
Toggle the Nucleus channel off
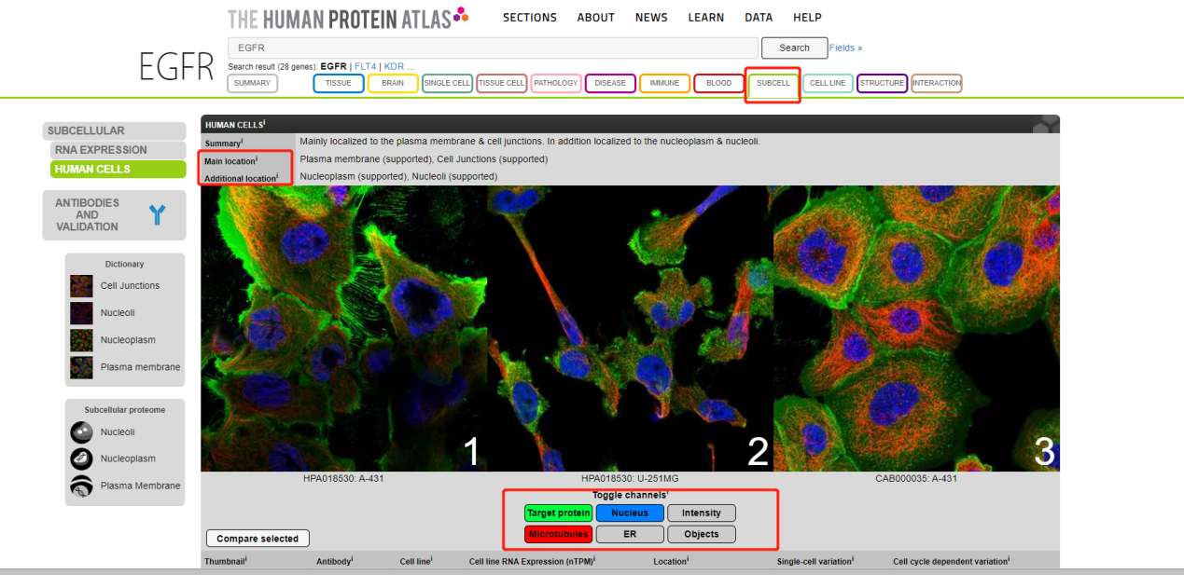pos(630,513)
